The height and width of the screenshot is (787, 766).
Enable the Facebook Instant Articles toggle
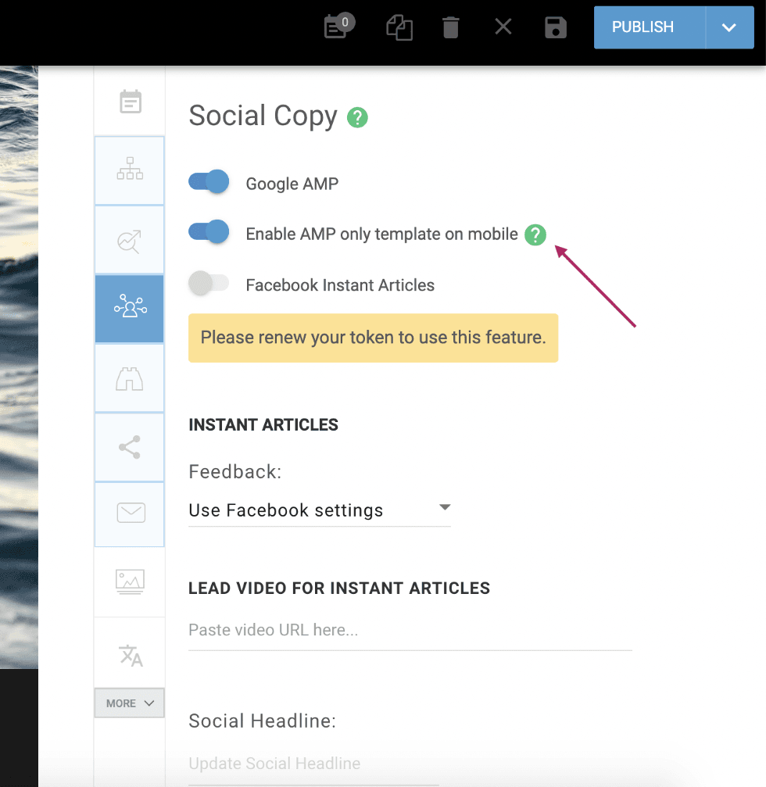[x=208, y=284]
